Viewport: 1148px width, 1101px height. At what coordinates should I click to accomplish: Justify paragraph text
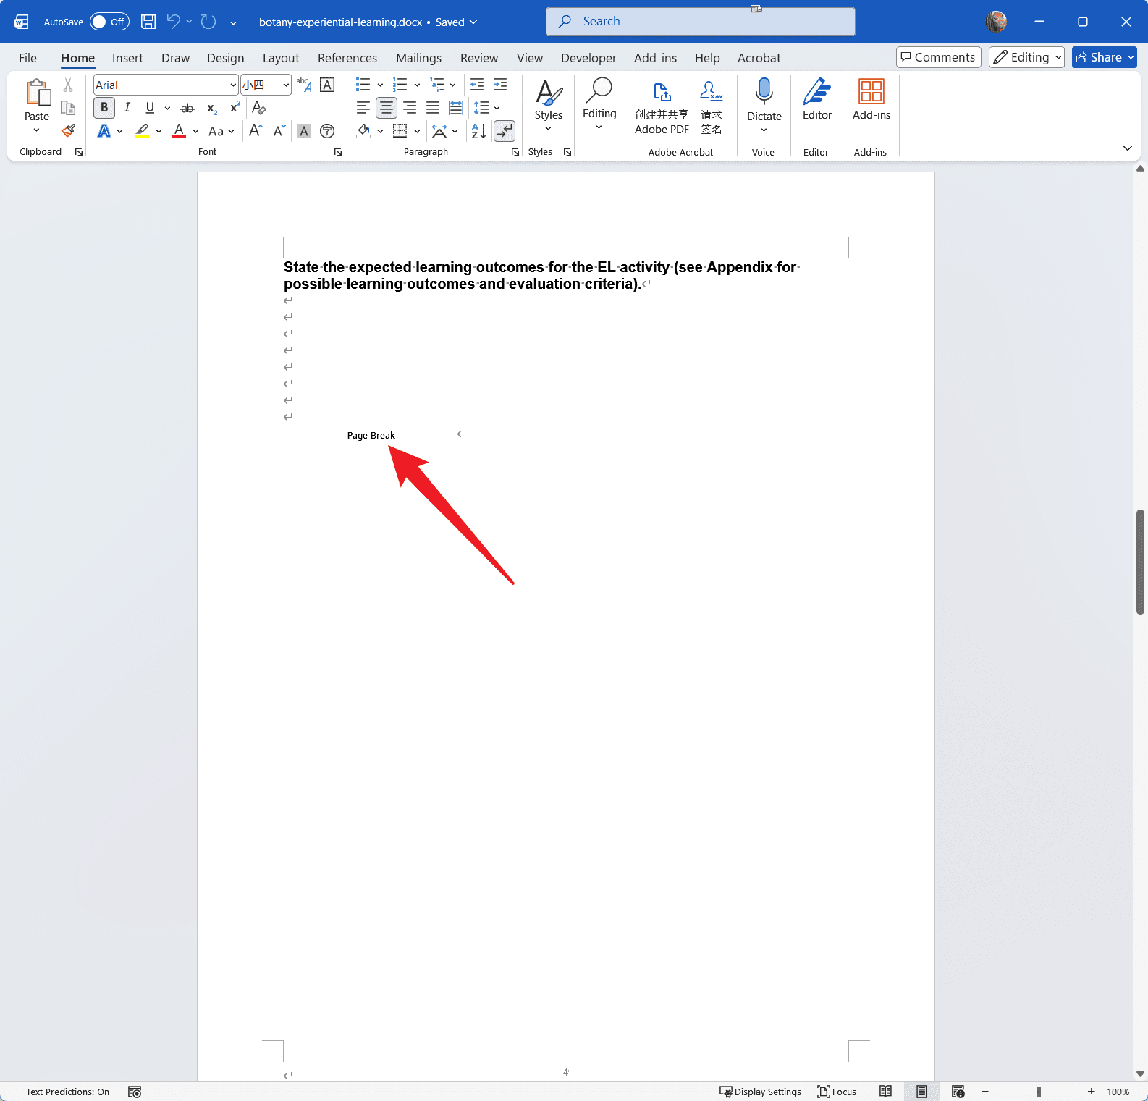(433, 108)
